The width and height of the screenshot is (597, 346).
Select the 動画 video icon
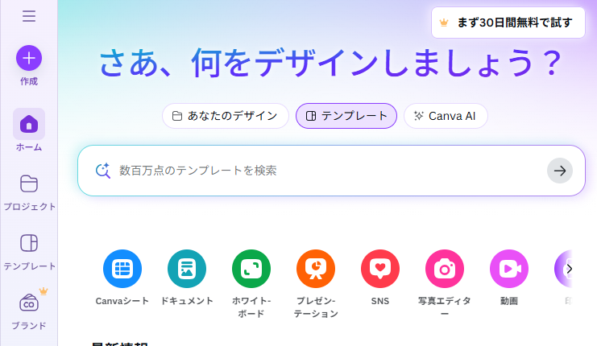pos(509,269)
